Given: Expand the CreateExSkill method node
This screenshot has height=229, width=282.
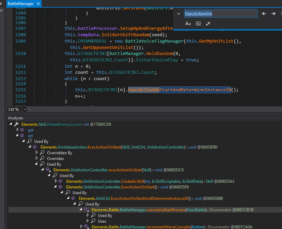Looking at the screenshot, I should [x=56, y=181].
